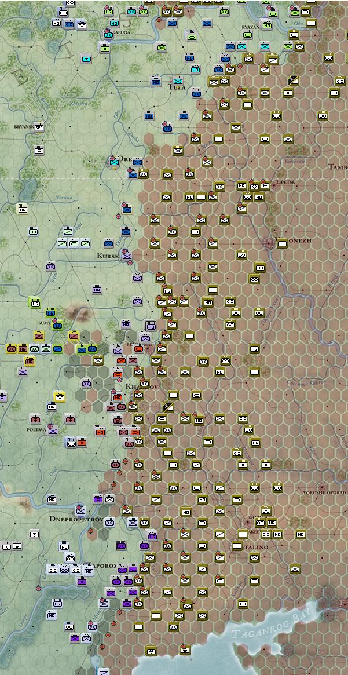Click the Voronezh city label
The width and height of the screenshot is (348, 675).
tap(292, 240)
